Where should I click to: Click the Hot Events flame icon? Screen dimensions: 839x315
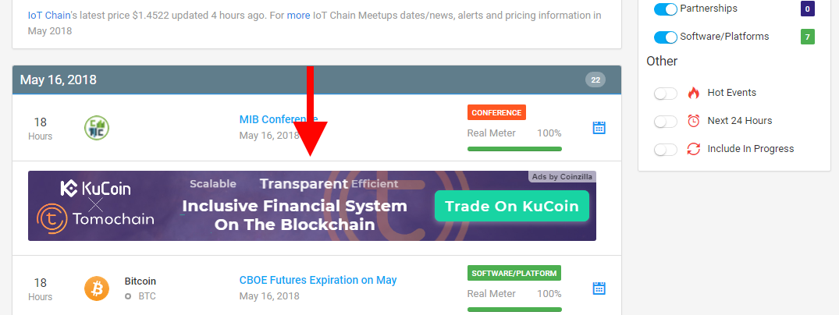pyautogui.click(x=694, y=93)
